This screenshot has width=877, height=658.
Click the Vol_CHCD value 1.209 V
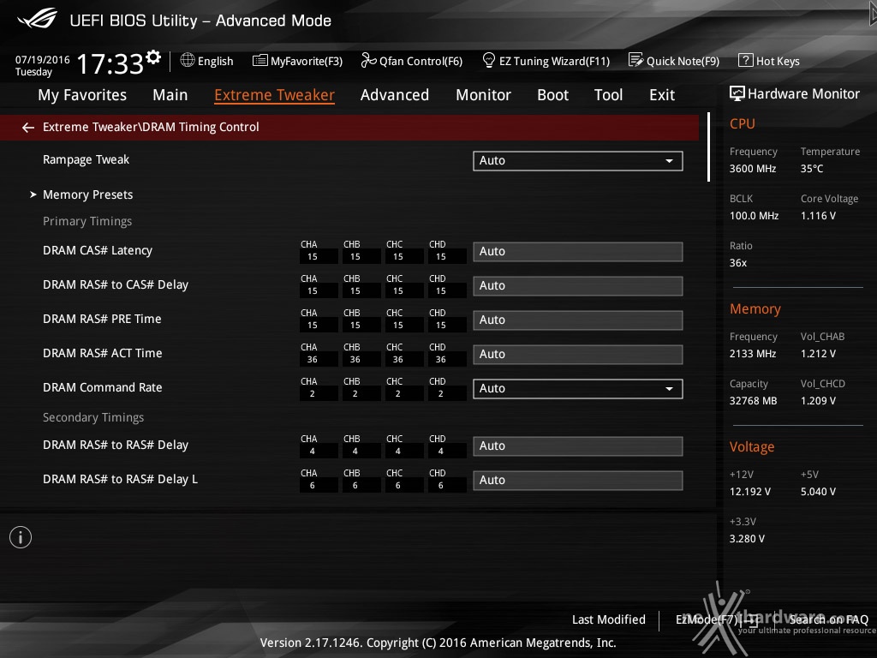[818, 401]
